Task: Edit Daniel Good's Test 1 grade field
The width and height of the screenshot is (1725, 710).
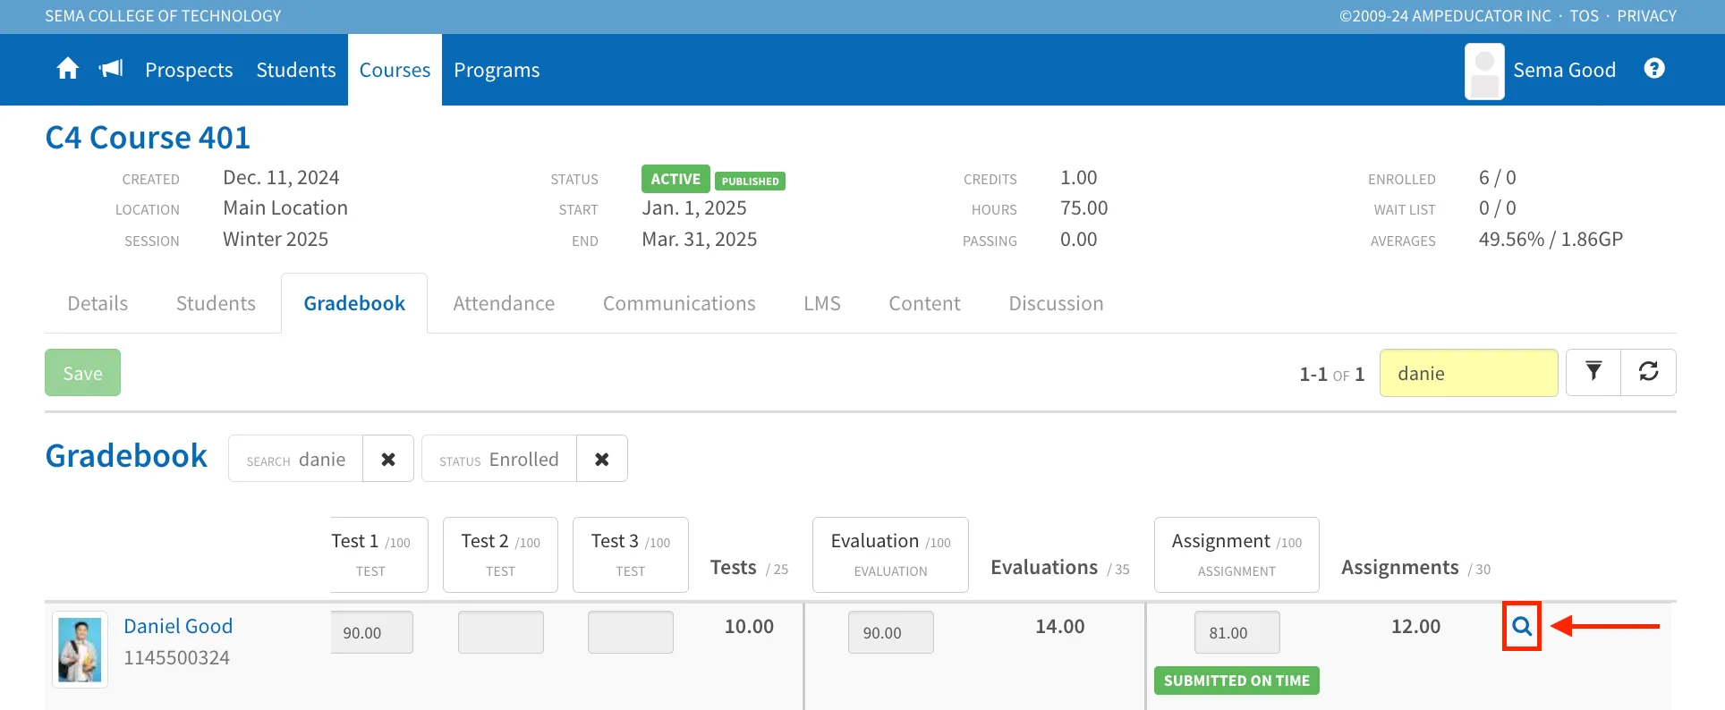Action: (x=372, y=632)
